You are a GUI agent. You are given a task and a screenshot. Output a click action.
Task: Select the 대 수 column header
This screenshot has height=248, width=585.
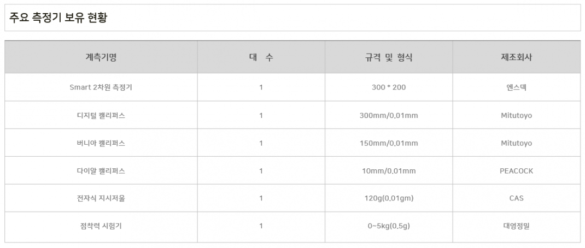pyautogui.click(x=261, y=57)
